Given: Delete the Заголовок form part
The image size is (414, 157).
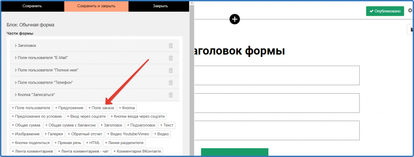Looking at the screenshot, I should coord(171,46).
